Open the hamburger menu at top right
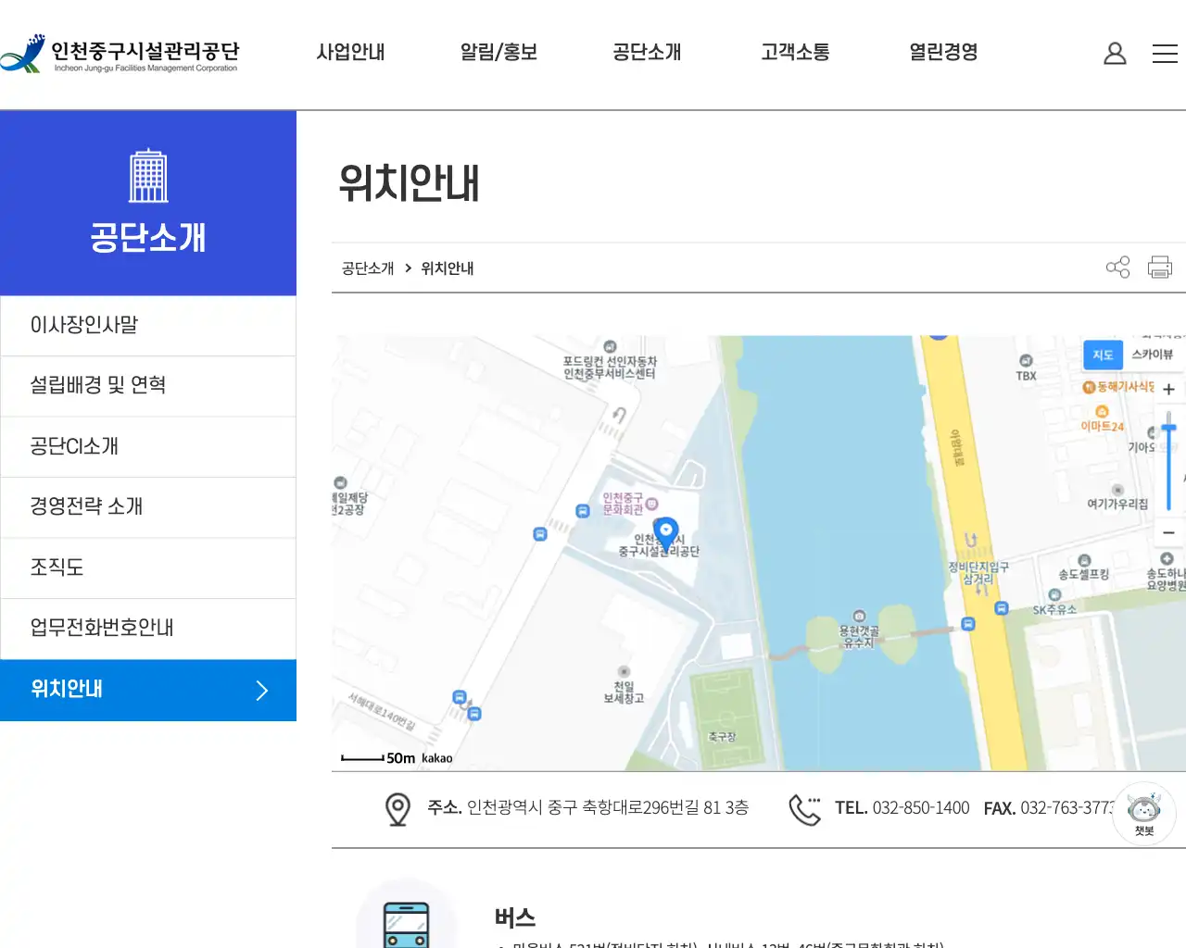The height and width of the screenshot is (948, 1186). point(1165,53)
